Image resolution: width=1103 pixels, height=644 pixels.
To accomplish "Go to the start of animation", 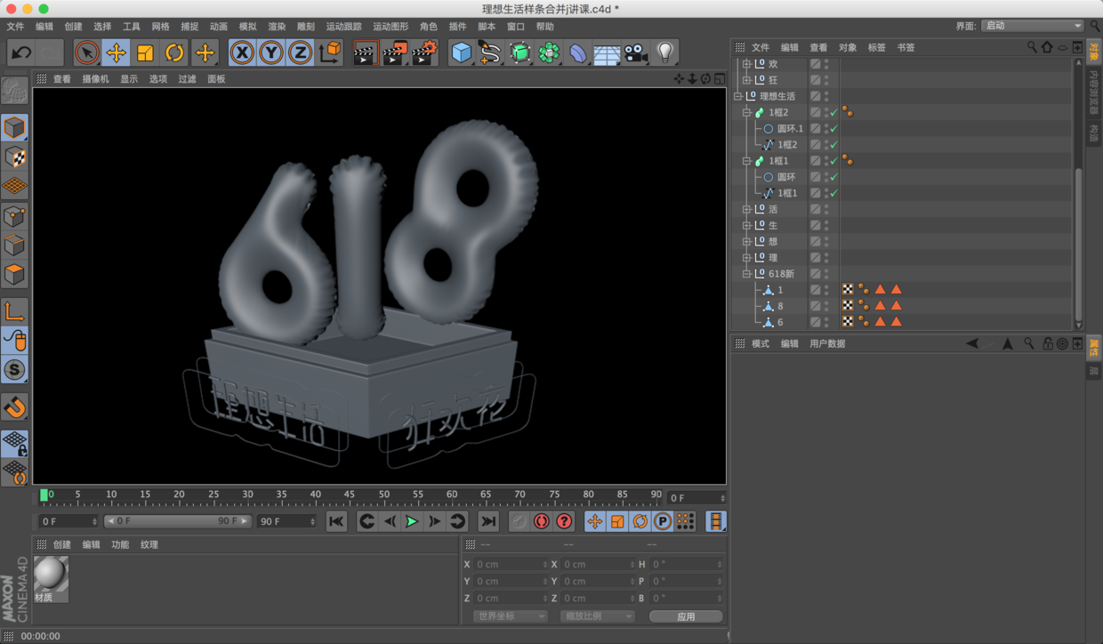I will (336, 521).
